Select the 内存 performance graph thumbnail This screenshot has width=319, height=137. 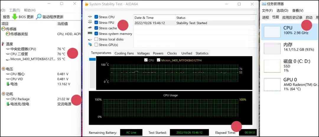pos(272,49)
